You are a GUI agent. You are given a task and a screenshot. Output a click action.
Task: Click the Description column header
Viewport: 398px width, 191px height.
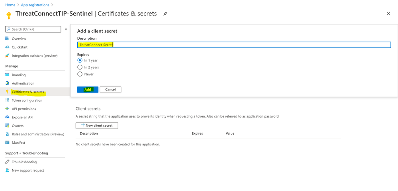point(89,133)
